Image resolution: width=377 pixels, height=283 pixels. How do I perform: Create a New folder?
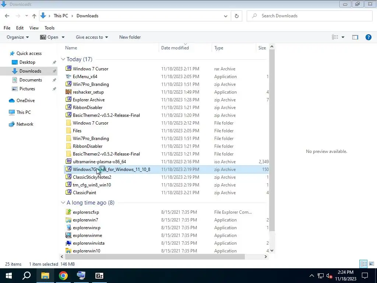pyautogui.click(x=130, y=37)
